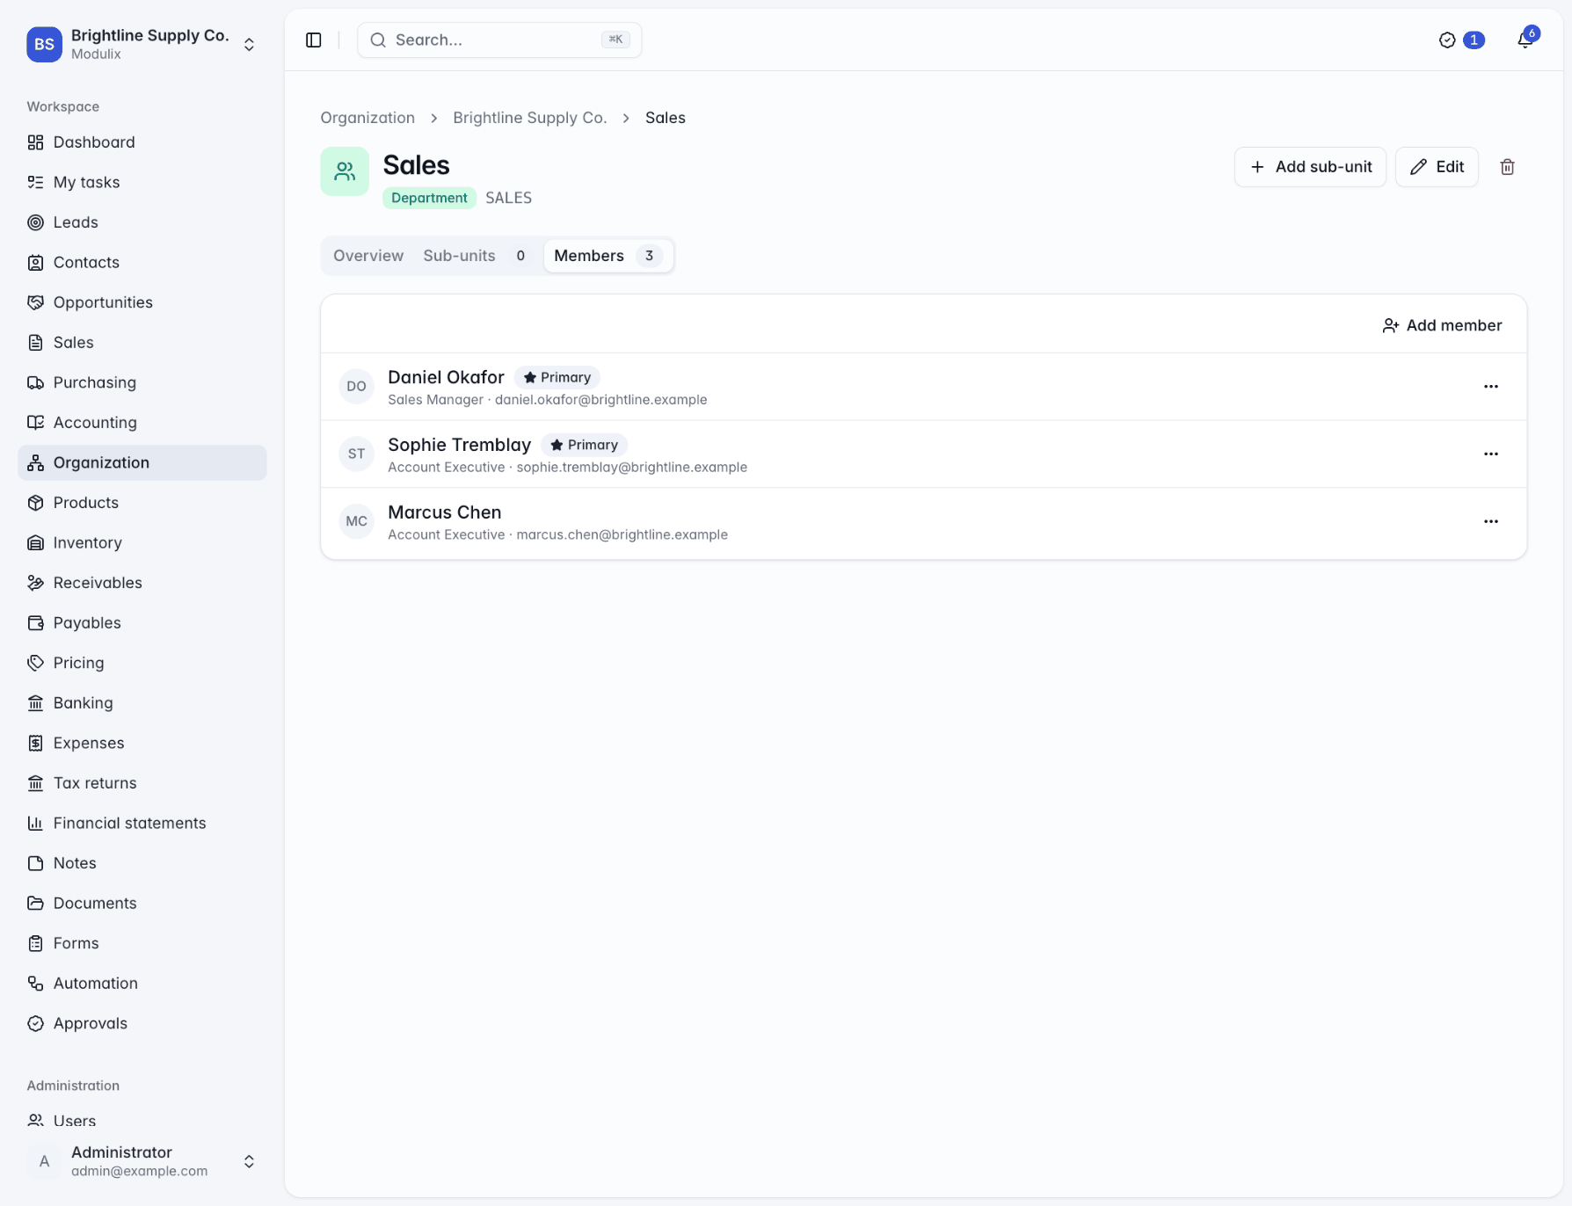Follow the Organization breadcrumb link

tap(368, 118)
